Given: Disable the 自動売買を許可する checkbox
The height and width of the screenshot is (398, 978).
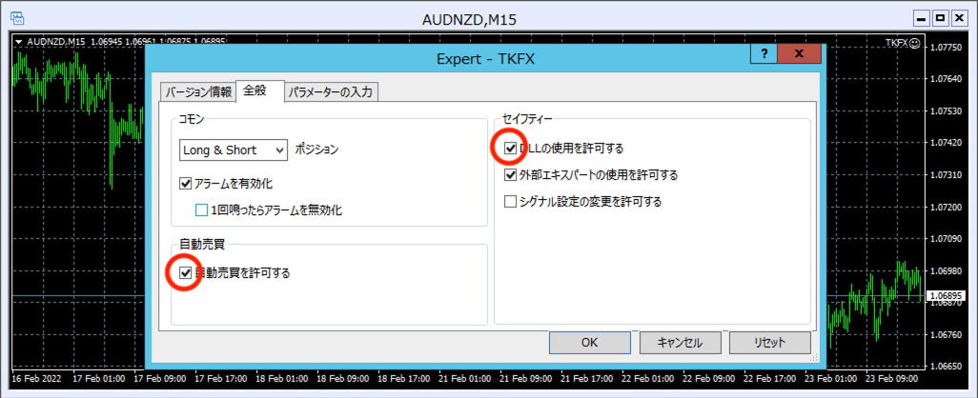Looking at the screenshot, I should pos(186,273).
